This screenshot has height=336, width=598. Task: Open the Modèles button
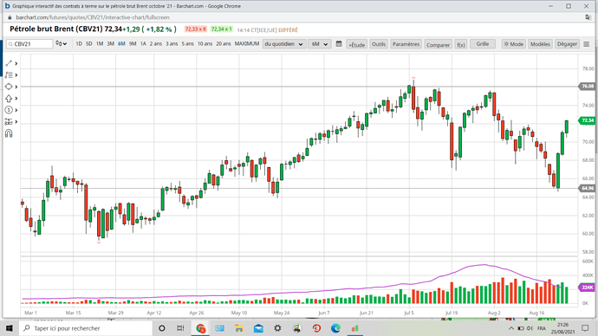(540, 44)
